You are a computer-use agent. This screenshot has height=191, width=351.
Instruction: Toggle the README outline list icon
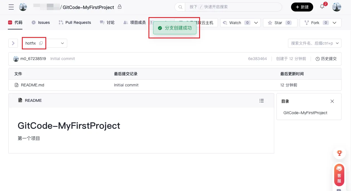tap(262, 100)
